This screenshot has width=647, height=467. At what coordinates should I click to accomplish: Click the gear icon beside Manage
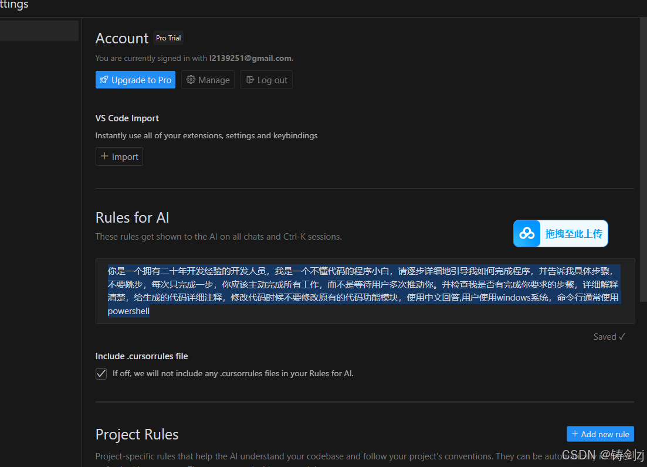tap(191, 80)
